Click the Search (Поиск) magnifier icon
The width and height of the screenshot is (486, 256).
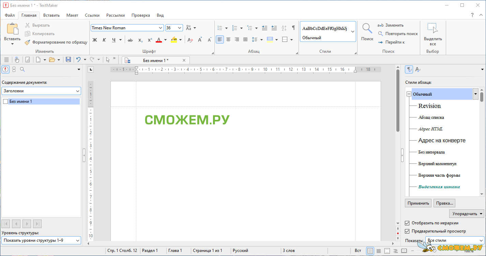click(x=367, y=28)
